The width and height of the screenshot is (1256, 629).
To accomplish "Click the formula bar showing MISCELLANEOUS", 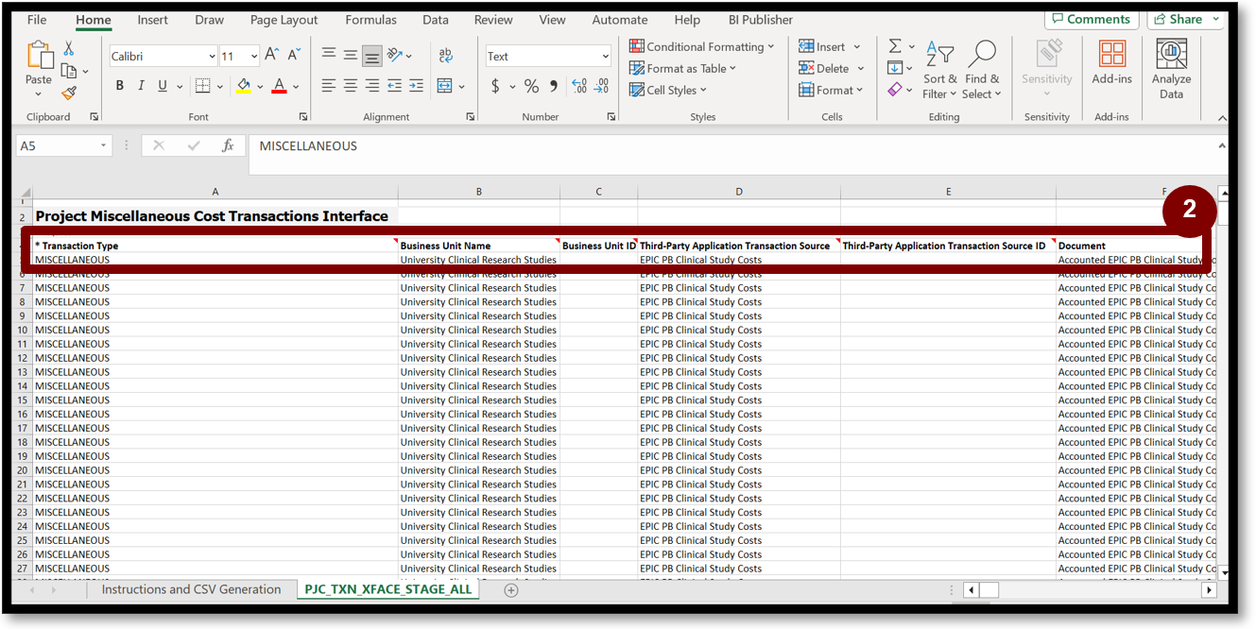I will point(731,154).
